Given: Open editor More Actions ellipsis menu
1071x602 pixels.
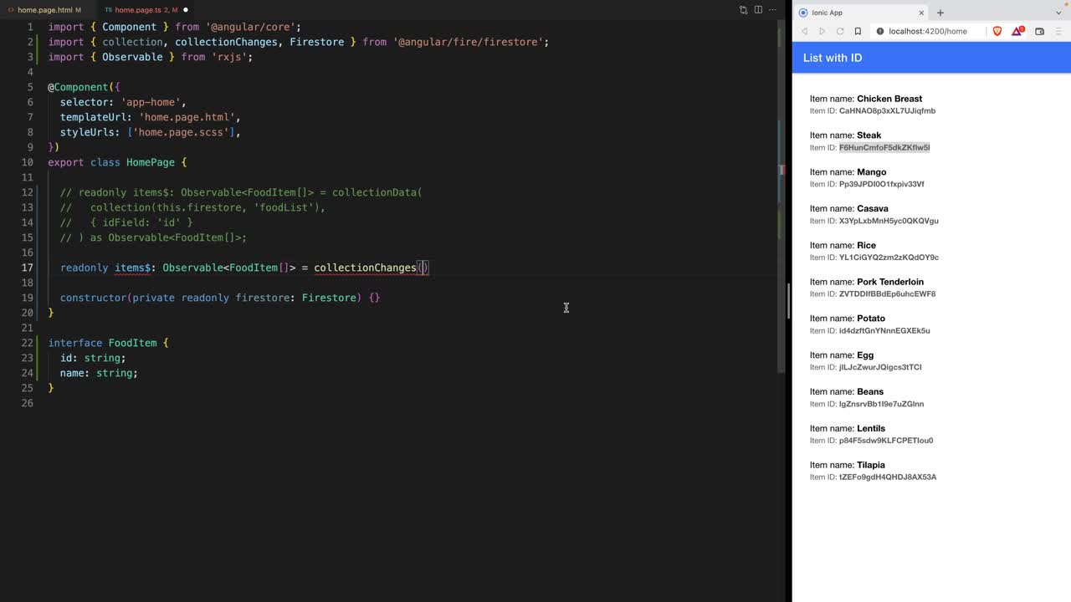Looking at the screenshot, I should tap(774, 10).
